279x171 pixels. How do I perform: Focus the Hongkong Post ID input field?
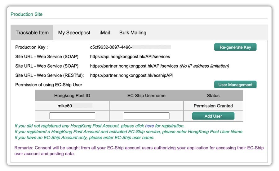click(72, 116)
